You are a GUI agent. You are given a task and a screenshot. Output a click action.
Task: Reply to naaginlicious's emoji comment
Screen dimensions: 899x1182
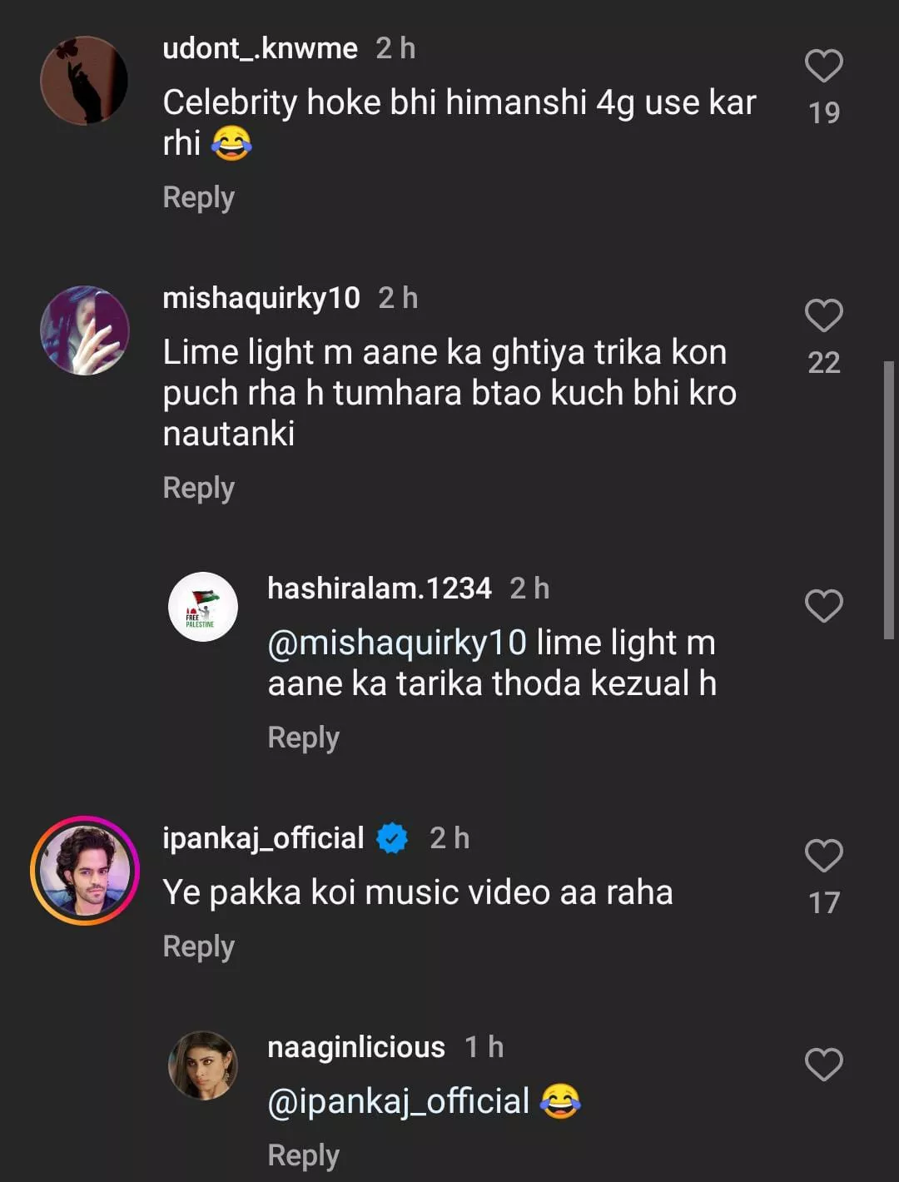tap(303, 1155)
